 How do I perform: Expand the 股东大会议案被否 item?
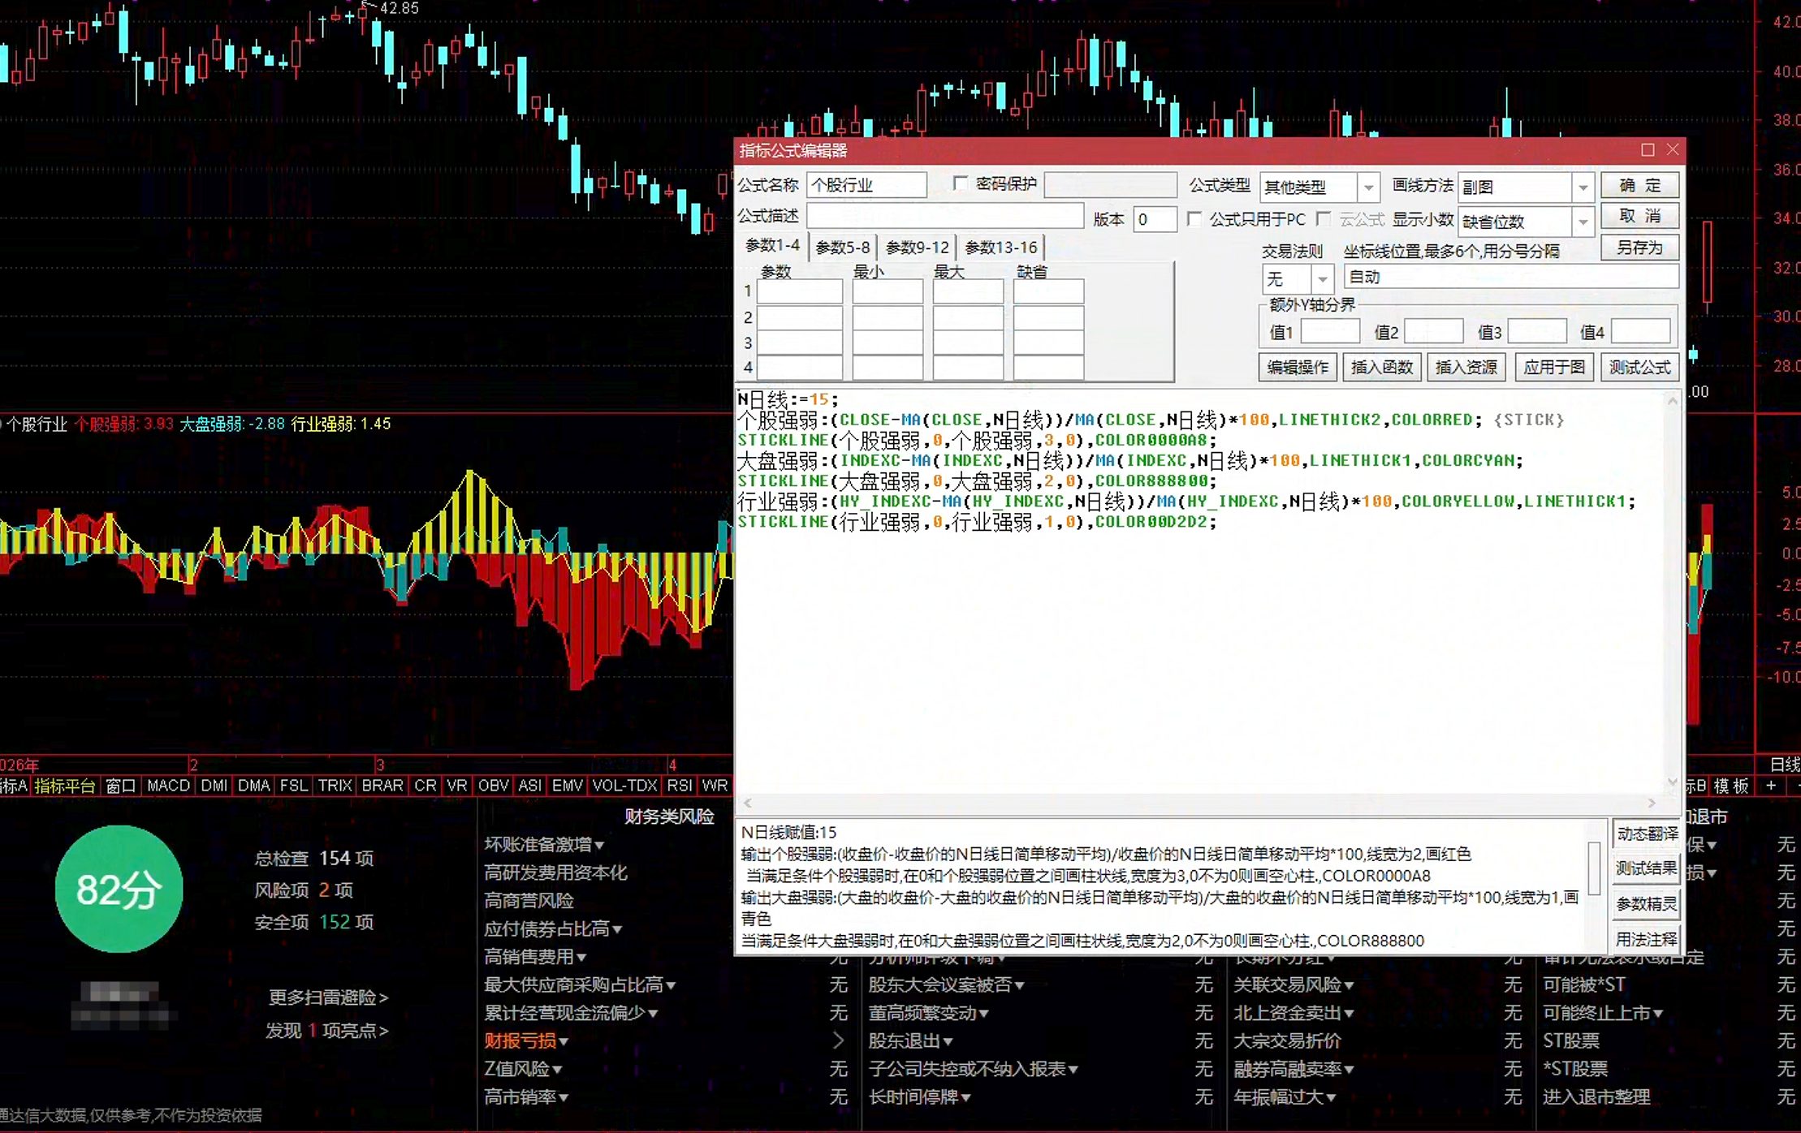(946, 985)
